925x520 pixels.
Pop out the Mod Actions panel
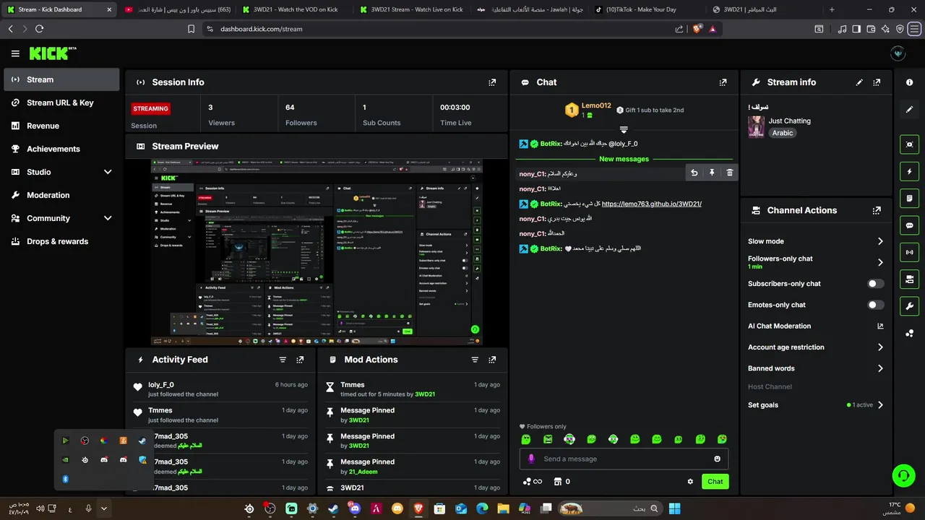492,360
